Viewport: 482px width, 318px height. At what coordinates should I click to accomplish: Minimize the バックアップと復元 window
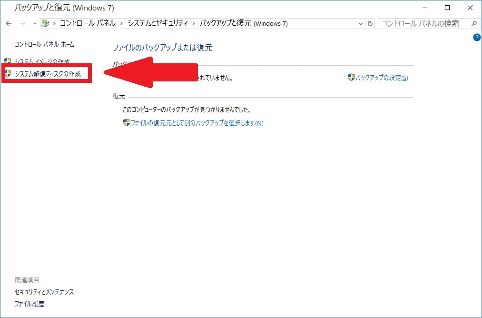click(x=425, y=8)
